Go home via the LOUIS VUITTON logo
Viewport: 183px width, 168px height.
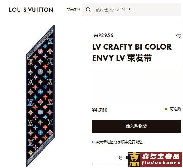coord(31,10)
